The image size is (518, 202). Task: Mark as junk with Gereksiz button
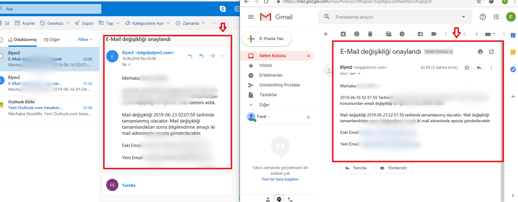point(52,23)
